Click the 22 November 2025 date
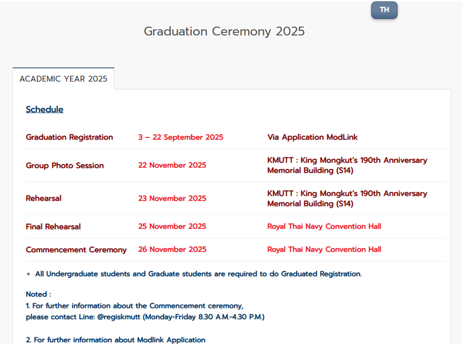Screen dimensions: 462x344 (172, 165)
